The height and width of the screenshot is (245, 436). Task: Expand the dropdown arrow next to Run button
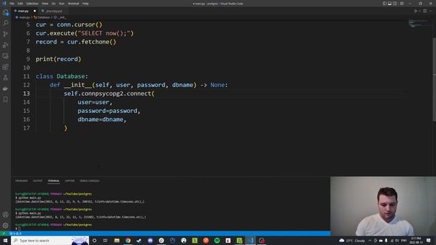(x=420, y=11)
